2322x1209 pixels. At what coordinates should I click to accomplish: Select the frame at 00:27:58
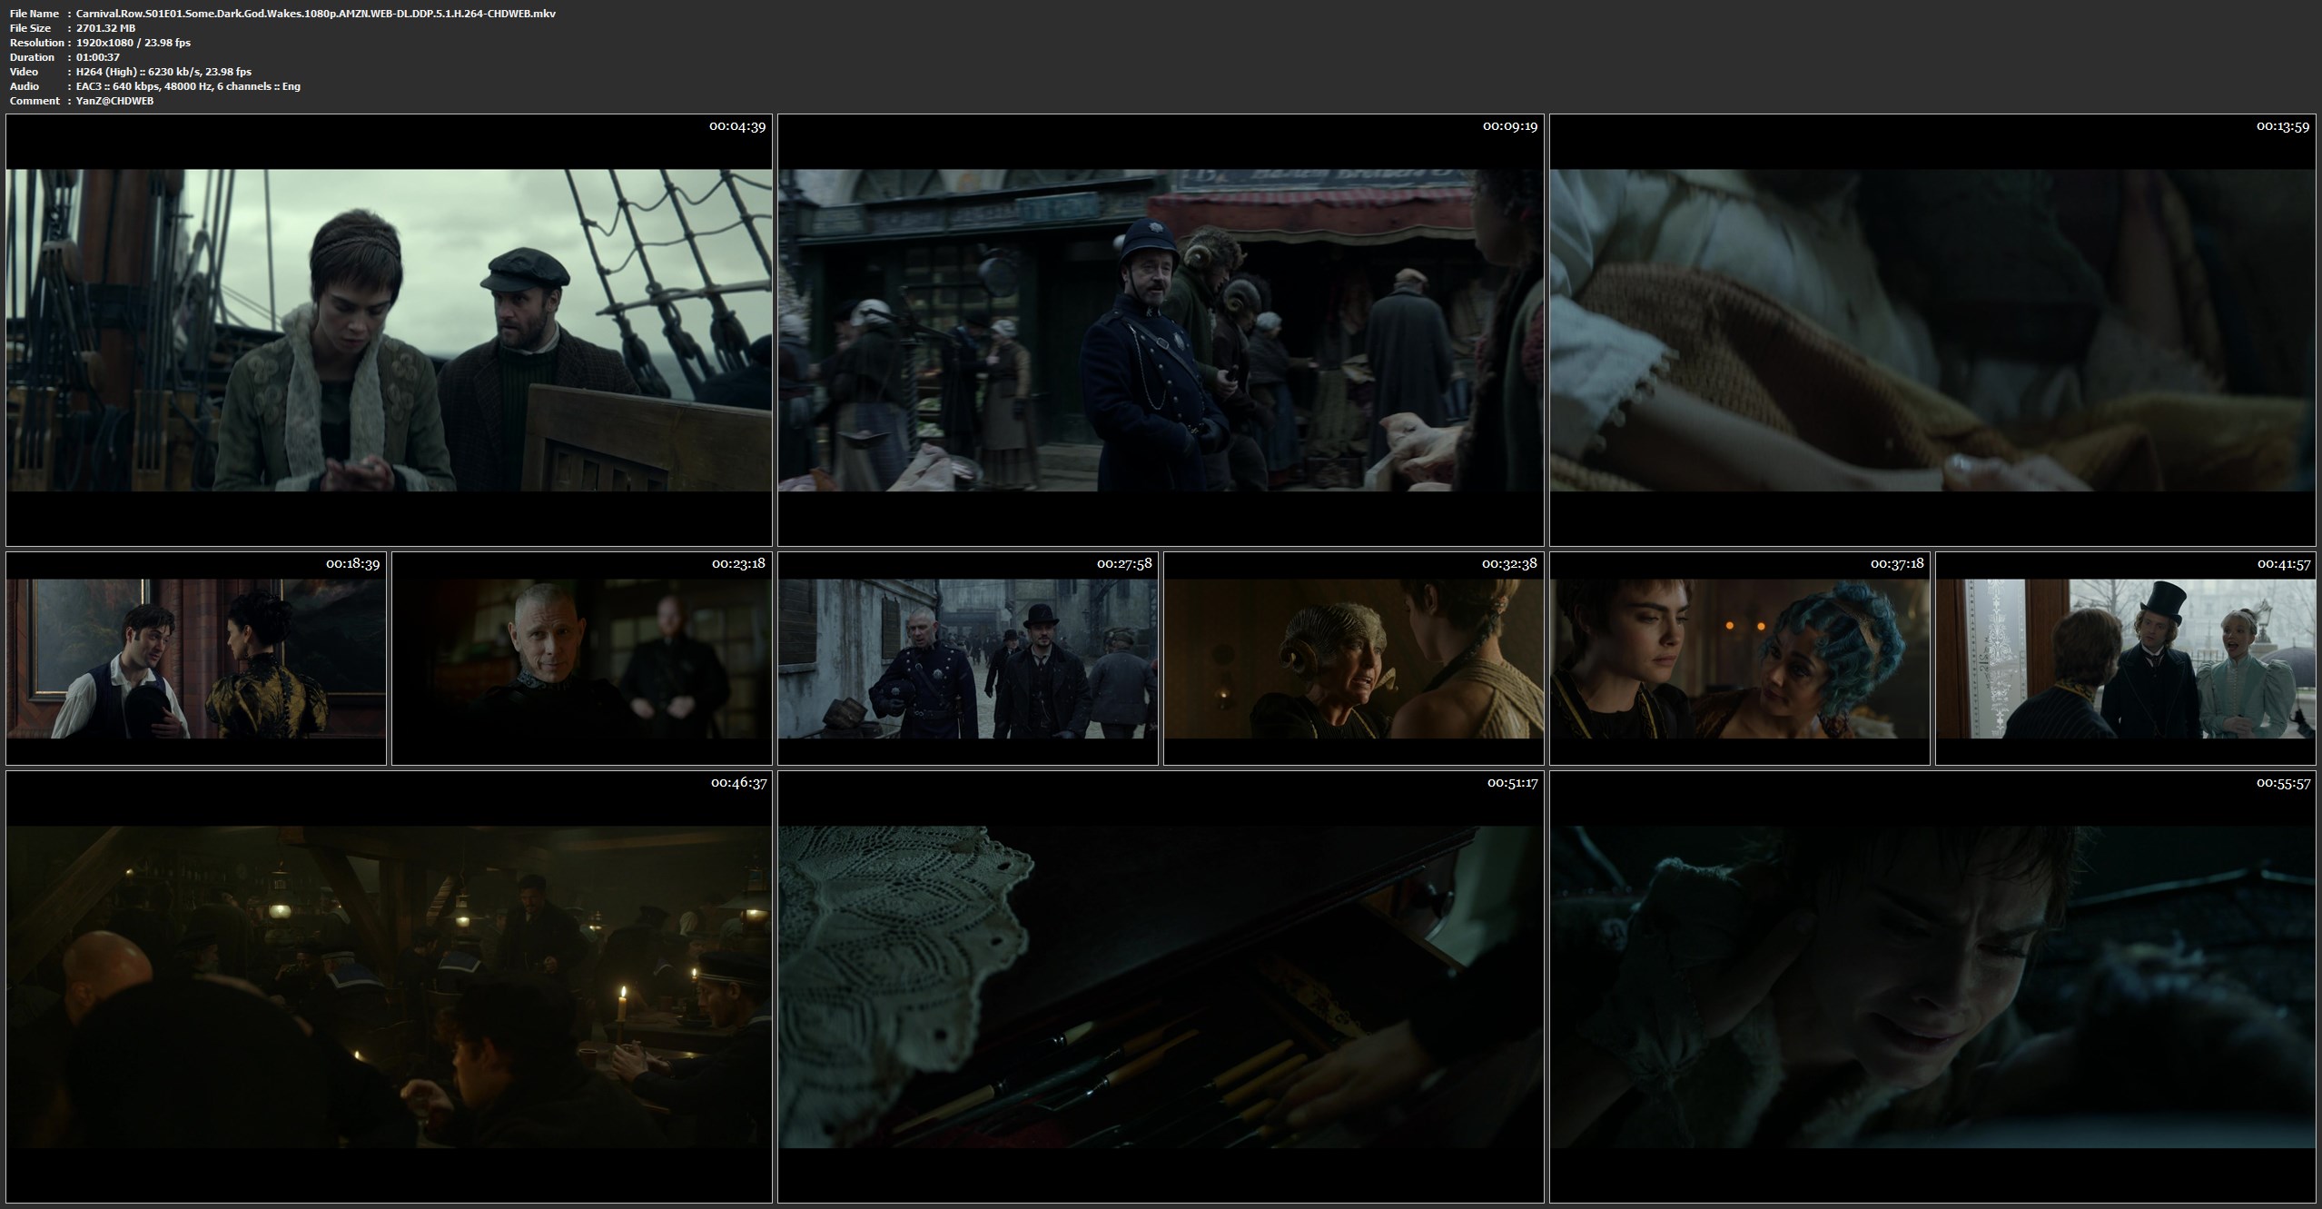click(x=968, y=659)
